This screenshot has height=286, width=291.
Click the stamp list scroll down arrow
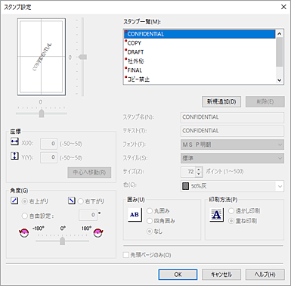[279, 80]
